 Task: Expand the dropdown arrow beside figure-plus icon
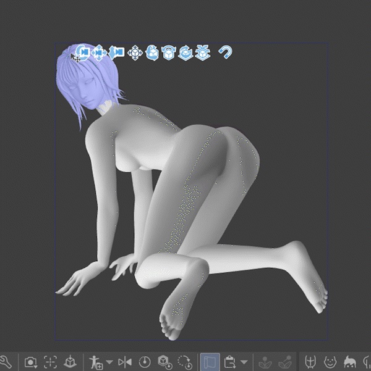click(x=109, y=362)
